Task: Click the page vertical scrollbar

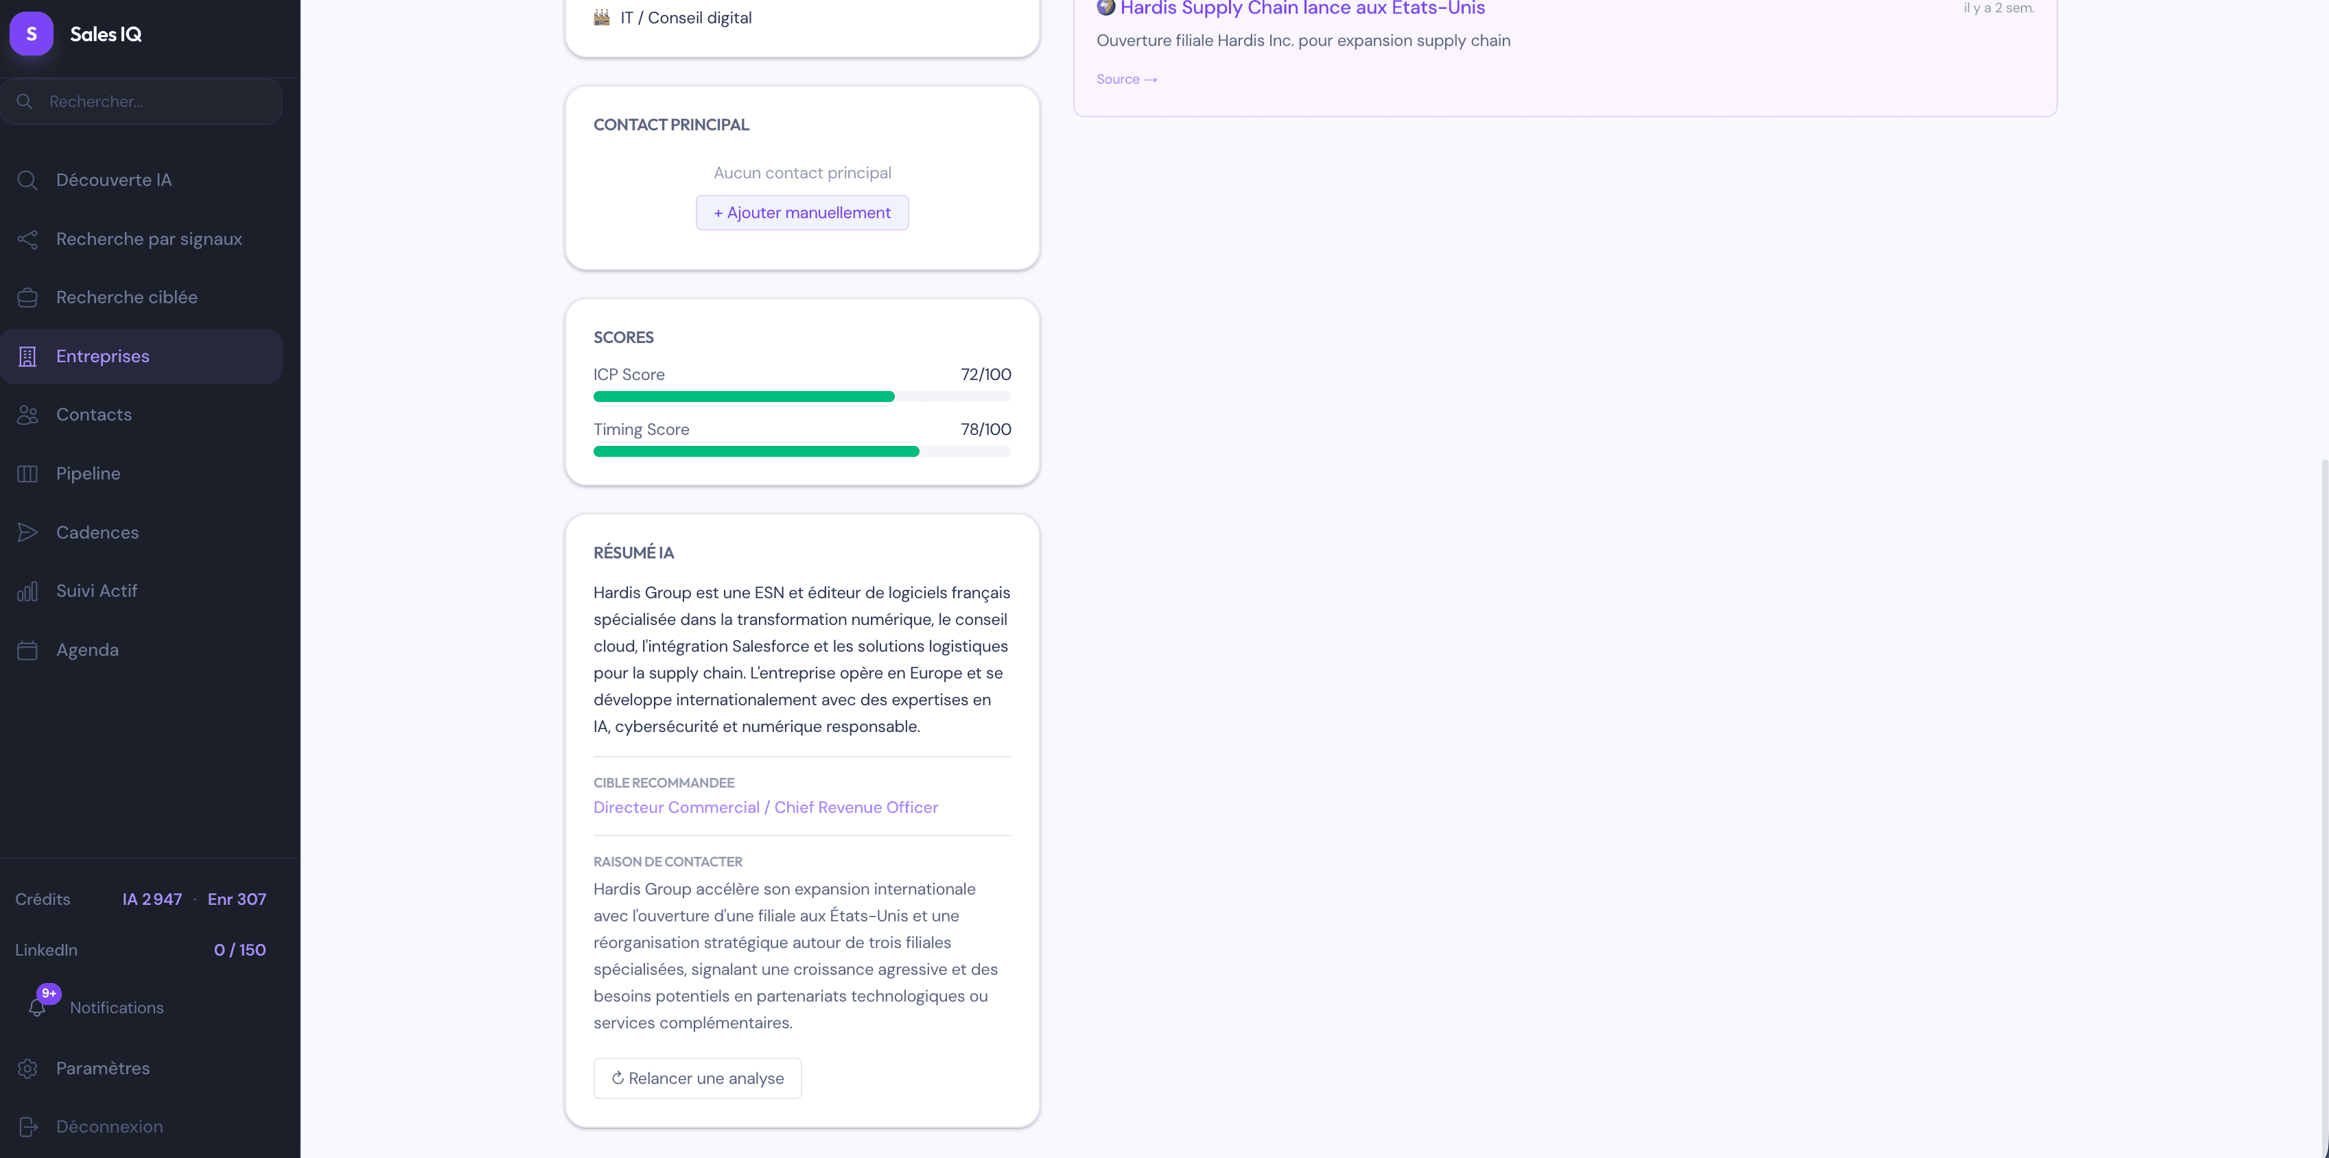Action: coord(2324,807)
